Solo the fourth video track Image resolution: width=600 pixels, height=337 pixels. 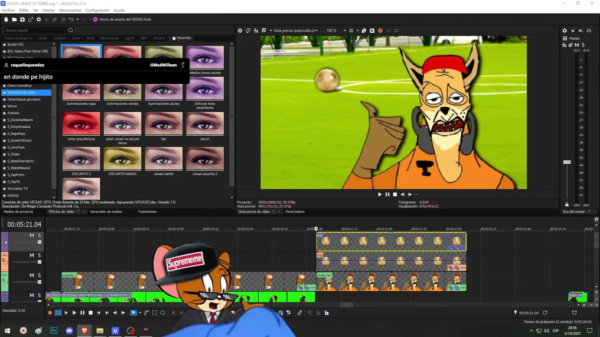point(39,295)
